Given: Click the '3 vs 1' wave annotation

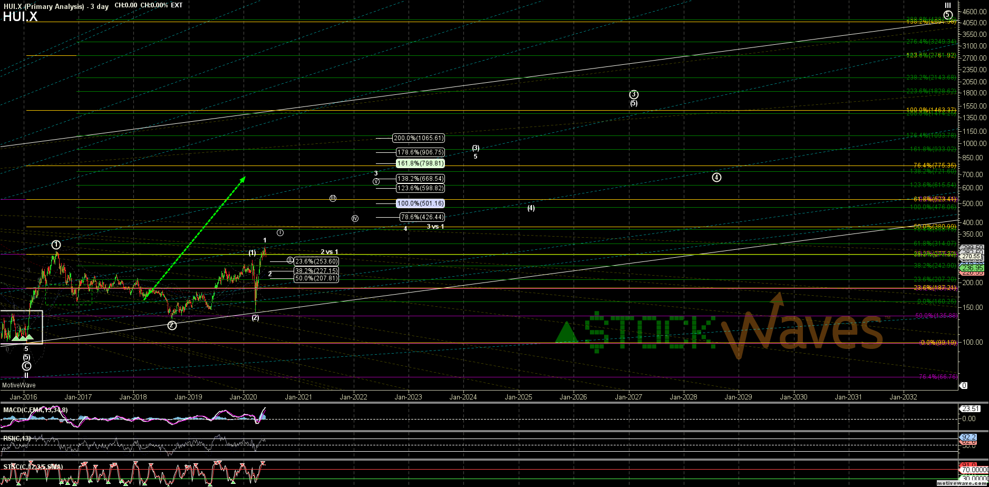Looking at the screenshot, I should tap(435, 227).
